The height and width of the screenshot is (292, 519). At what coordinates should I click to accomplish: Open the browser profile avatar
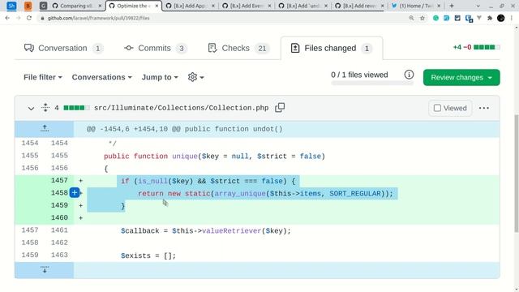pyautogui.click(x=501, y=18)
